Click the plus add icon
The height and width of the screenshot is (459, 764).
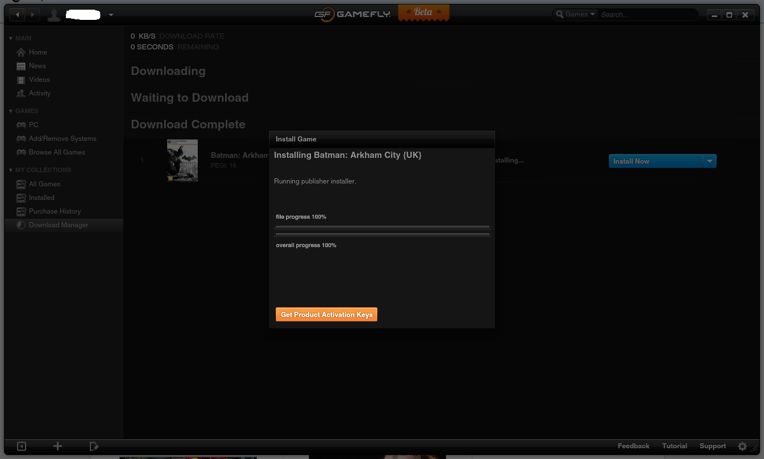(57, 447)
